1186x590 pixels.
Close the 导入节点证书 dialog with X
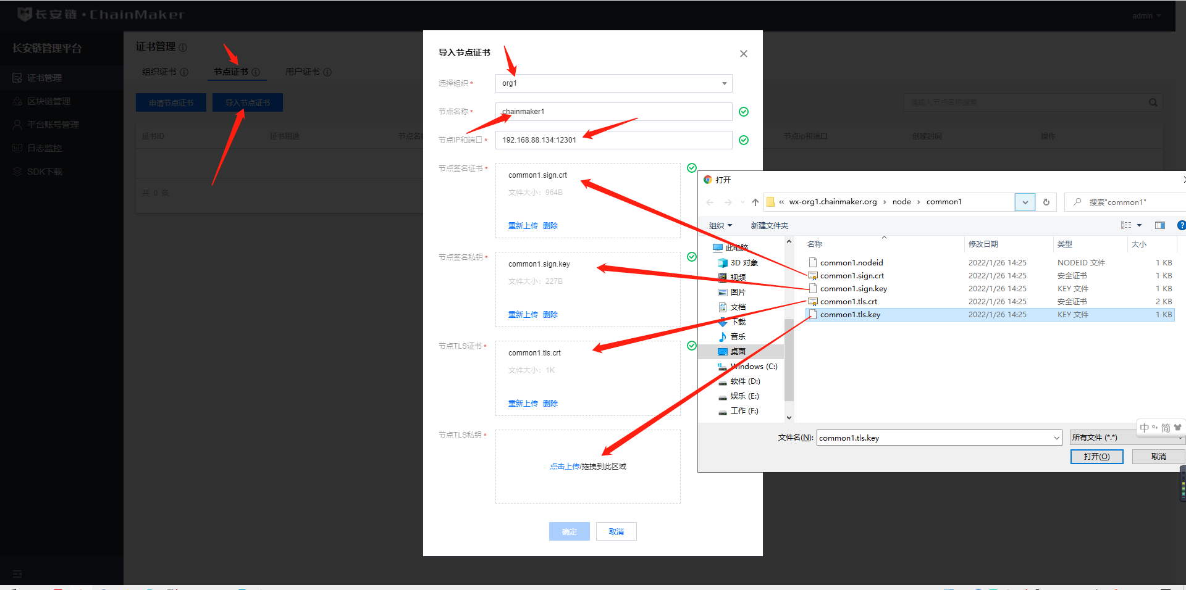744,54
